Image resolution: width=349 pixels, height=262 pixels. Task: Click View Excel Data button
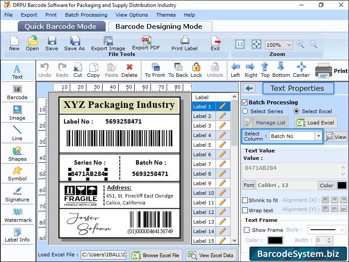(x=211, y=255)
